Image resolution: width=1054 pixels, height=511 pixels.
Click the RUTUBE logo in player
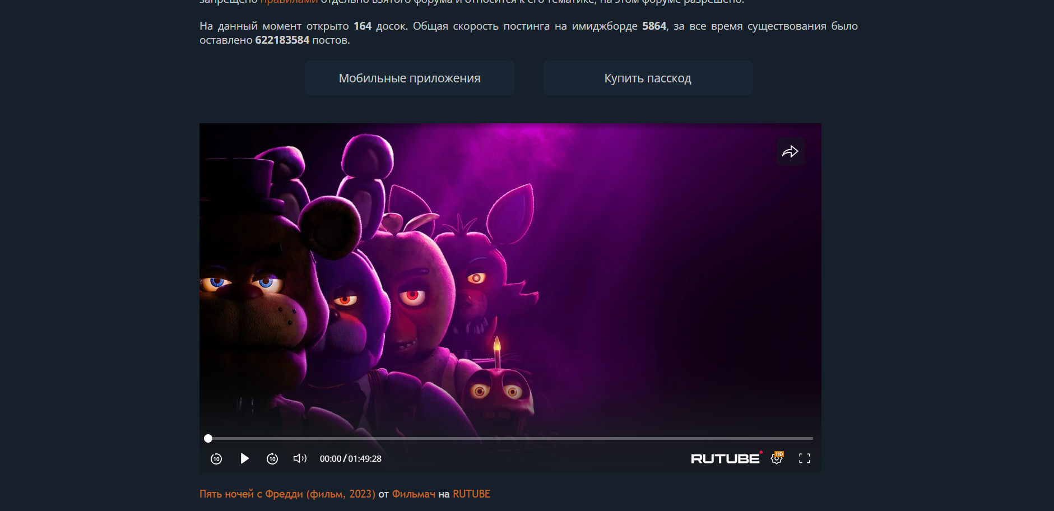tap(726, 458)
